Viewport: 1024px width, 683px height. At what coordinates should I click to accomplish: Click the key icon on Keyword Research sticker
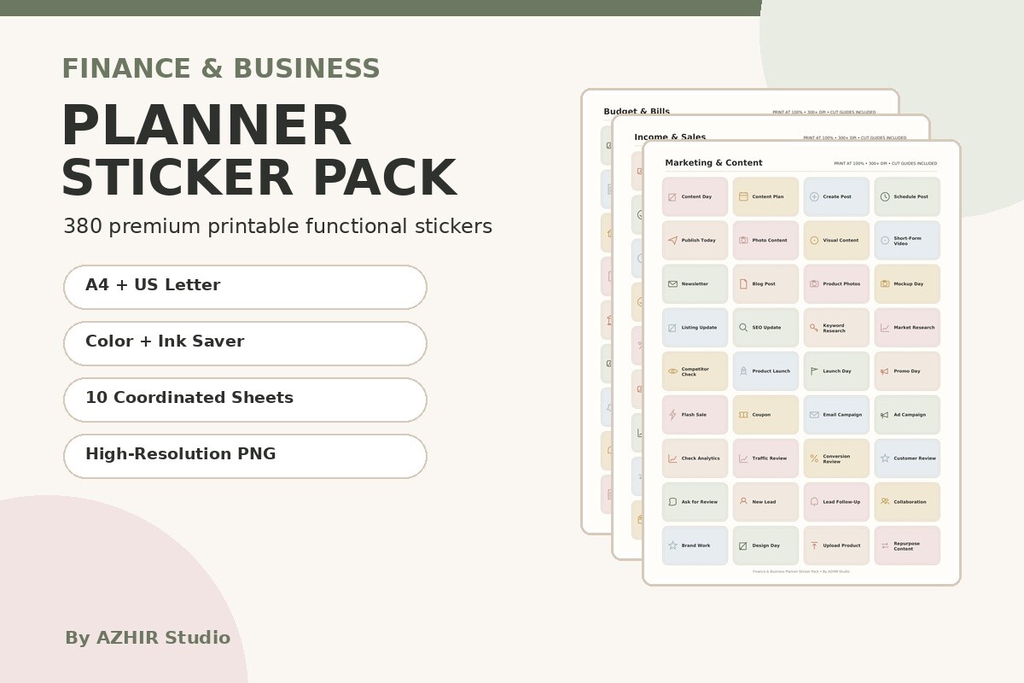tap(814, 327)
